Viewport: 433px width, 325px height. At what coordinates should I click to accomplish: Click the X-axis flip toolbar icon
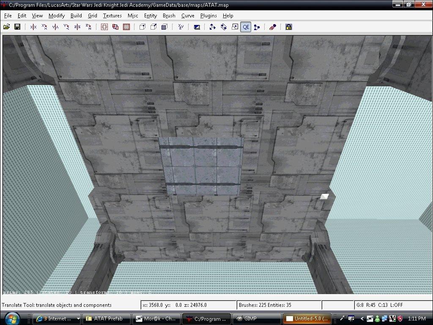click(33, 27)
